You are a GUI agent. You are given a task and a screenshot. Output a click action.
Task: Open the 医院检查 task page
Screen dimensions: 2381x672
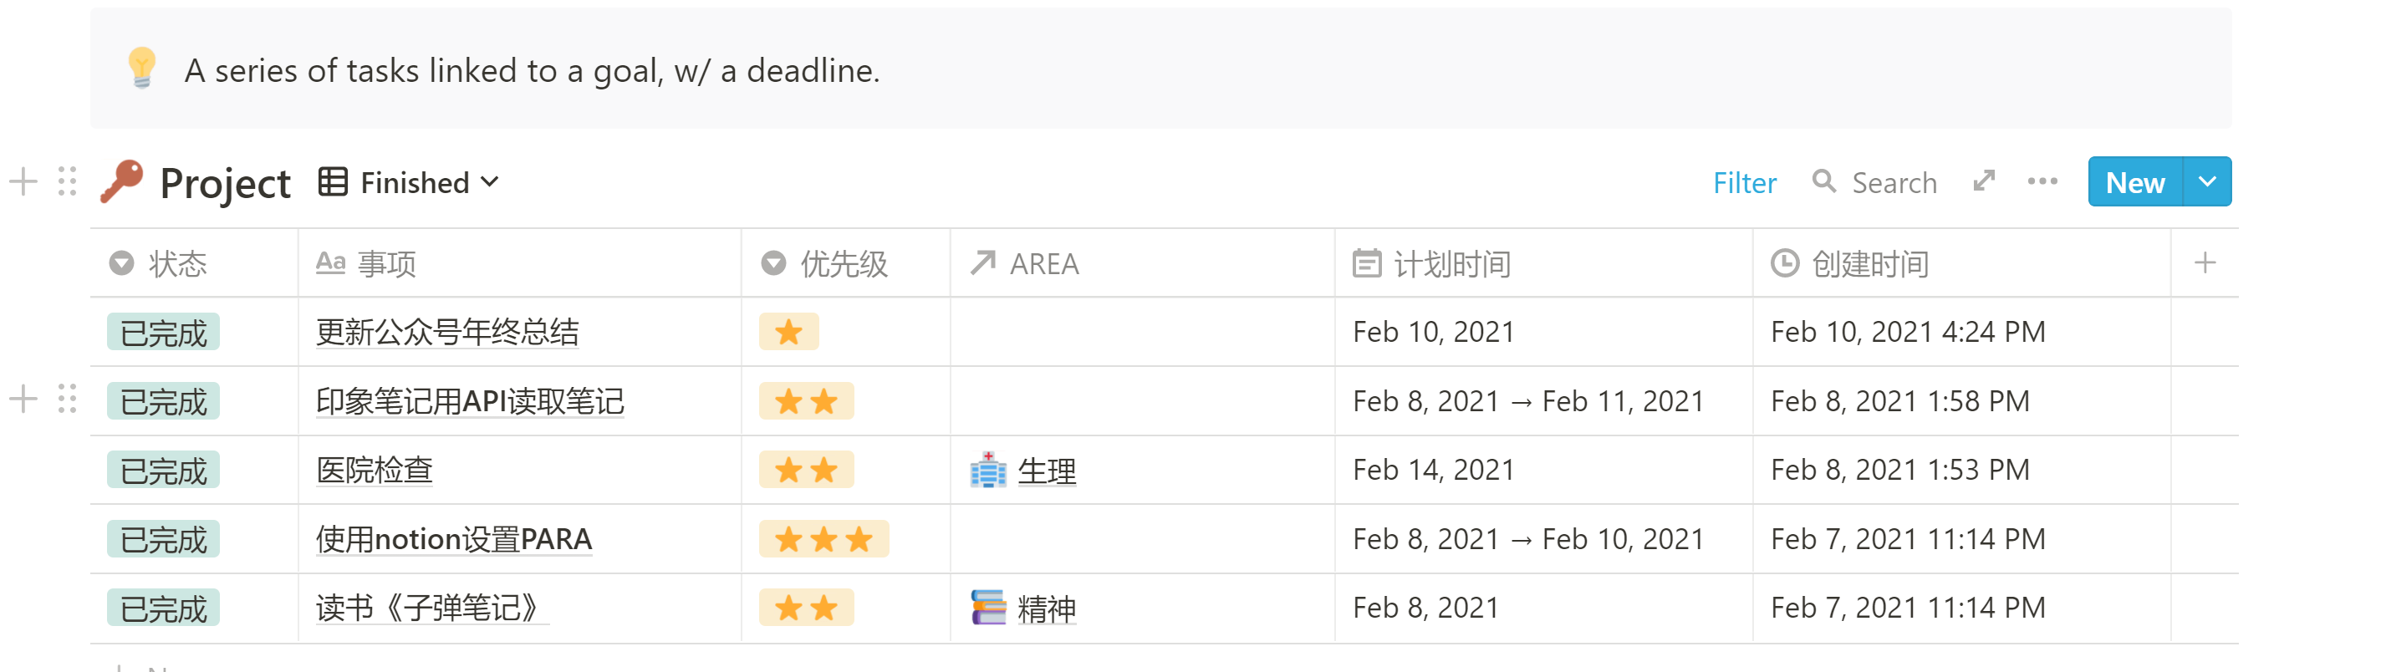[375, 471]
